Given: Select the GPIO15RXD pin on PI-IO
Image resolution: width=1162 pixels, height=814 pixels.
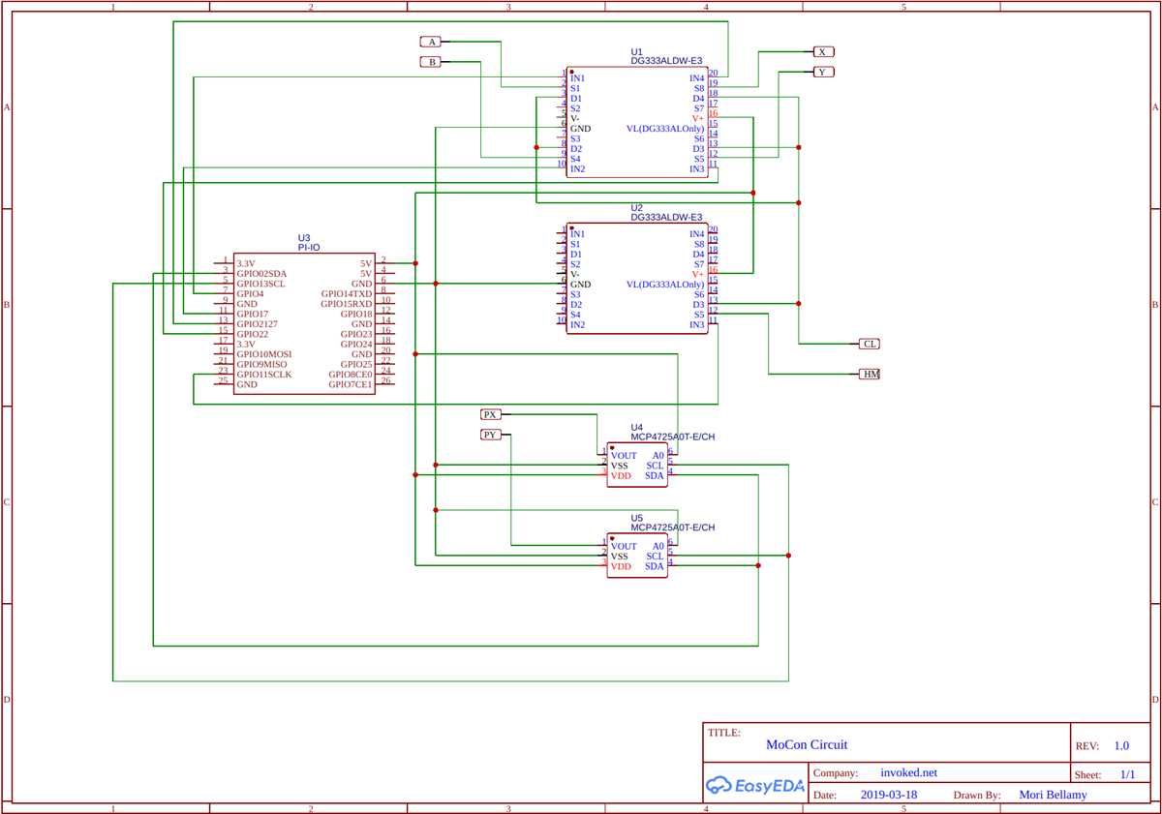Looking at the screenshot, I should click(347, 304).
